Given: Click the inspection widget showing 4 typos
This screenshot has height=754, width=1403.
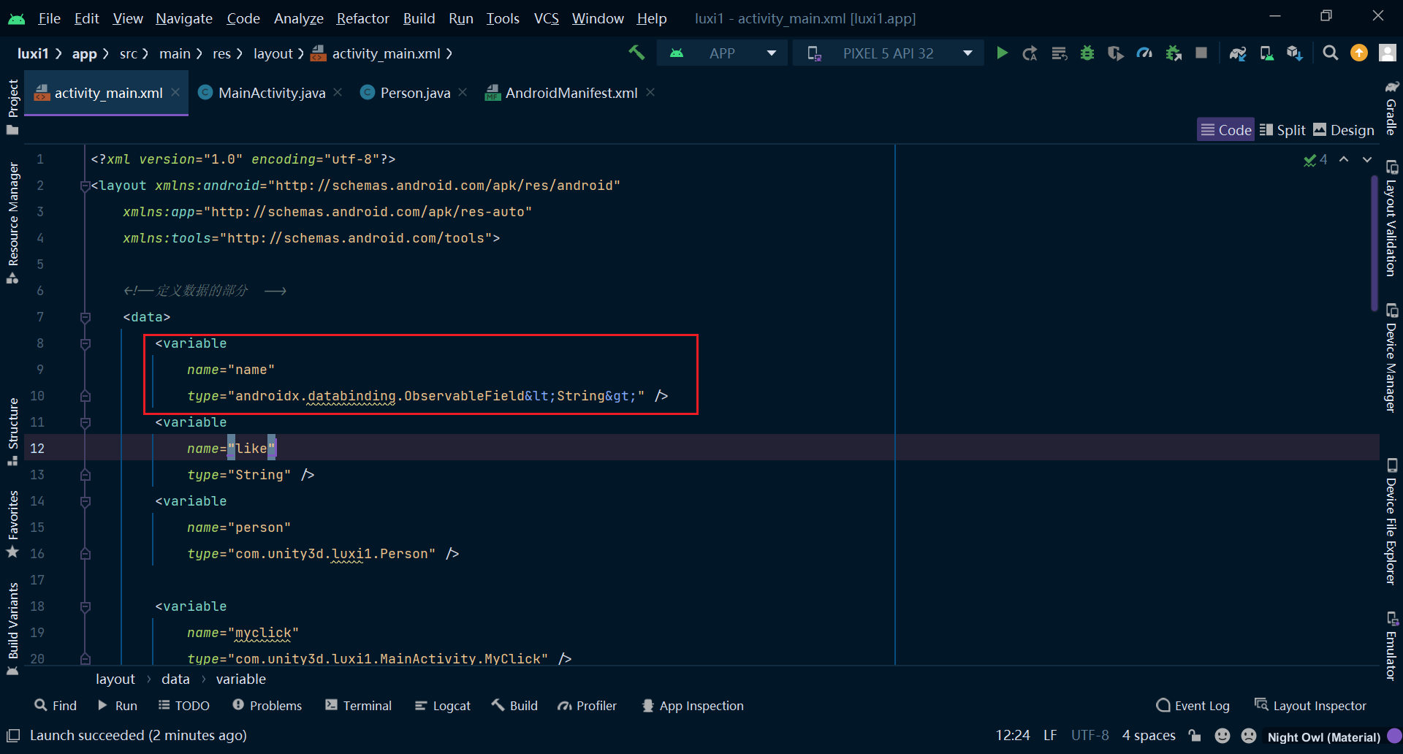Looking at the screenshot, I should click(x=1315, y=159).
